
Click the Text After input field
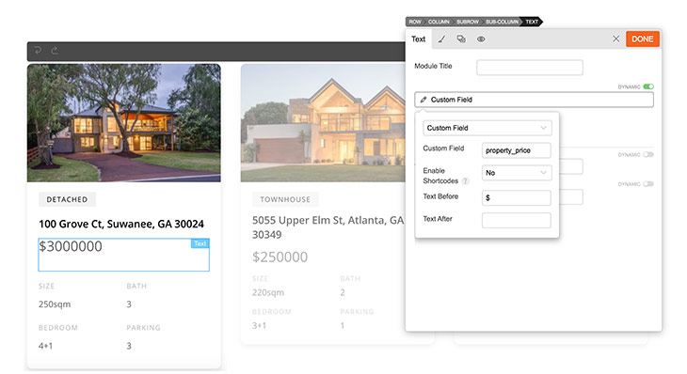[x=516, y=220]
